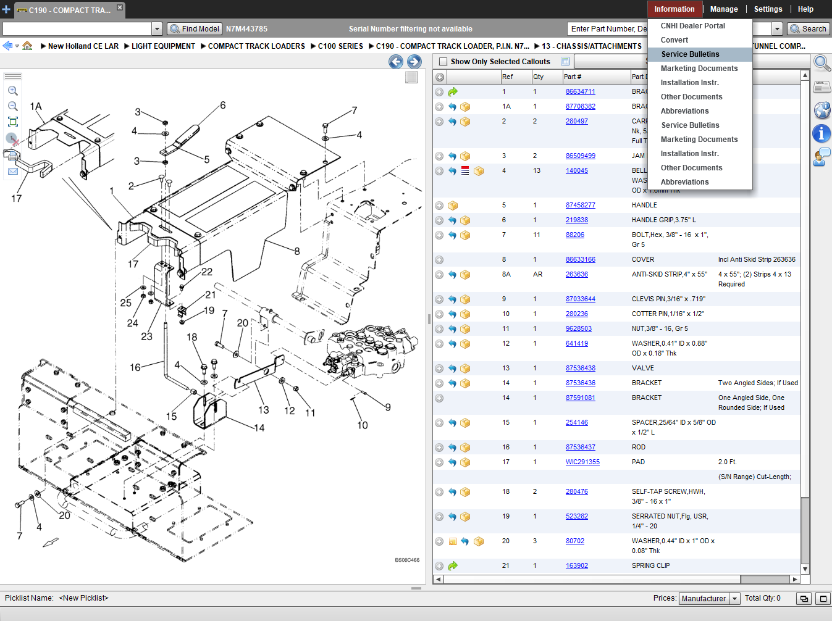832x621 pixels.
Task: Select round button for SERRATED NUT row 523282
Action: (439, 517)
